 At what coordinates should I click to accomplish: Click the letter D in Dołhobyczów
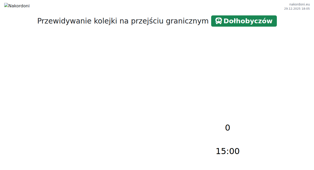click(x=226, y=21)
